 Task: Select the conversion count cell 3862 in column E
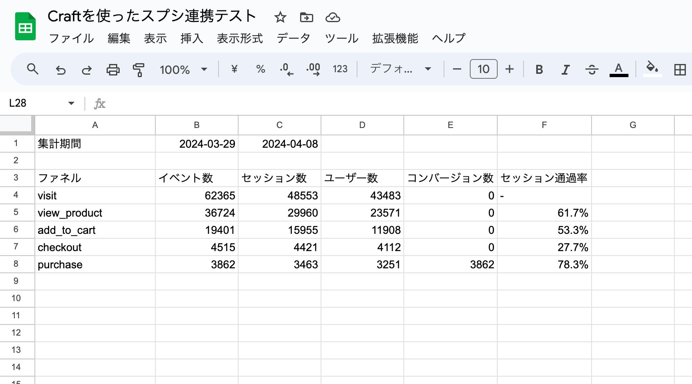click(451, 264)
